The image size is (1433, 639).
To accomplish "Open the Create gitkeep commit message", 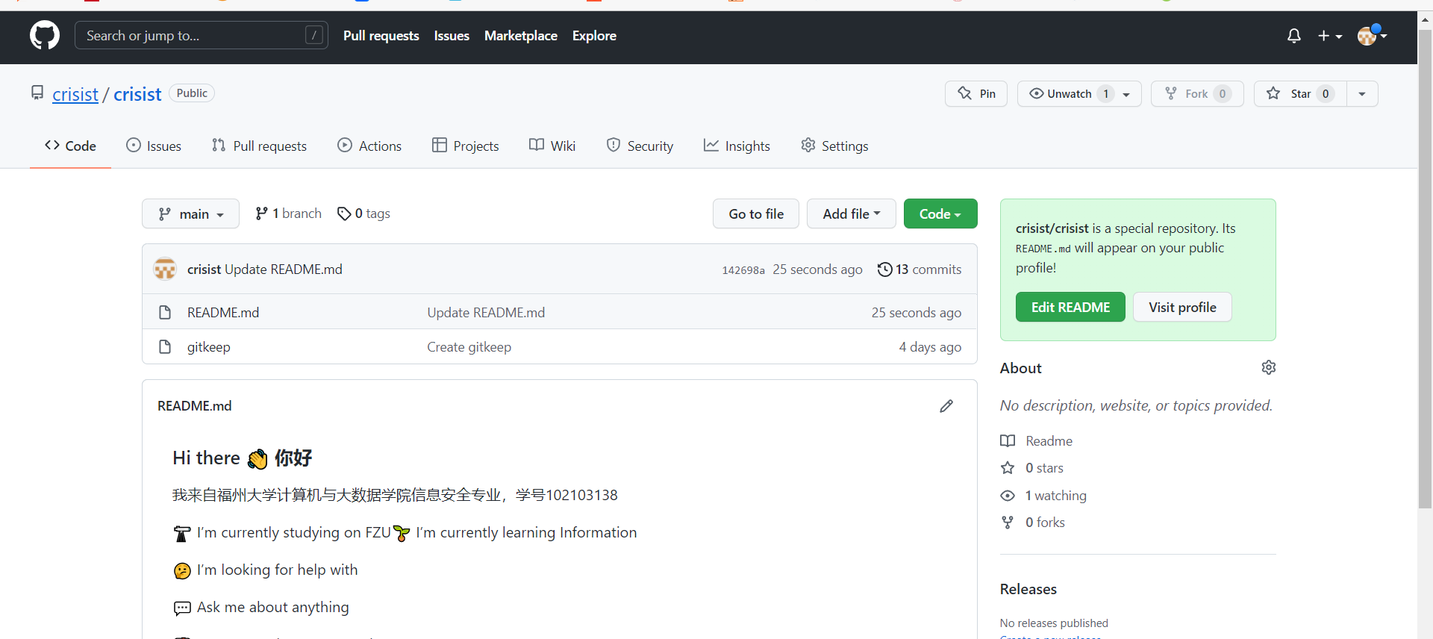I will point(469,347).
